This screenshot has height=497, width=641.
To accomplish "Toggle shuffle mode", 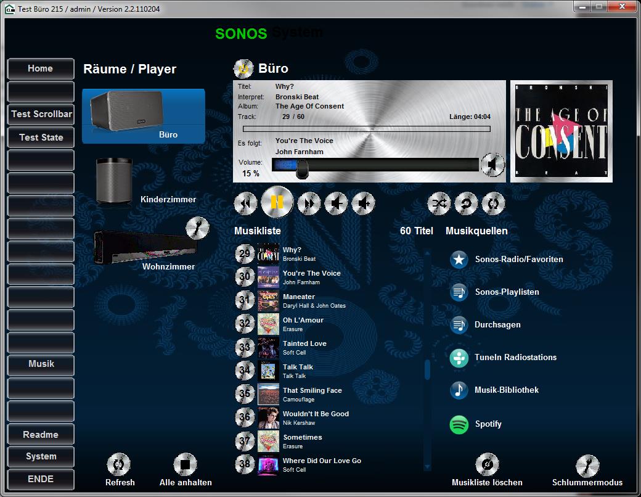I will [439, 203].
